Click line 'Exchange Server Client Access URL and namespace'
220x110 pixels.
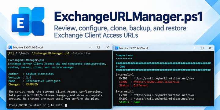pos(57,64)
